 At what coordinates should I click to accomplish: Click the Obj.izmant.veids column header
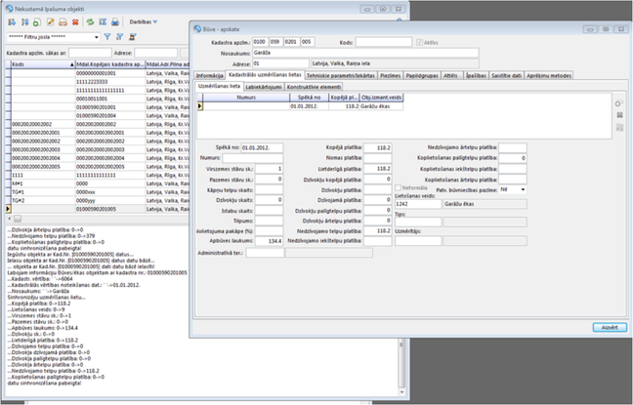(x=381, y=98)
